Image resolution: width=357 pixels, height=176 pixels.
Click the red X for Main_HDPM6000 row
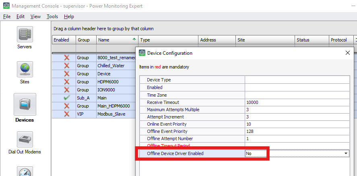click(67, 106)
